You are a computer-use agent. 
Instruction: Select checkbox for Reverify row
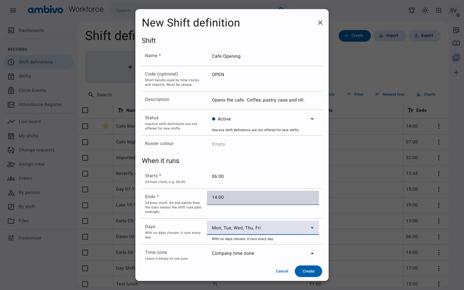point(85,173)
